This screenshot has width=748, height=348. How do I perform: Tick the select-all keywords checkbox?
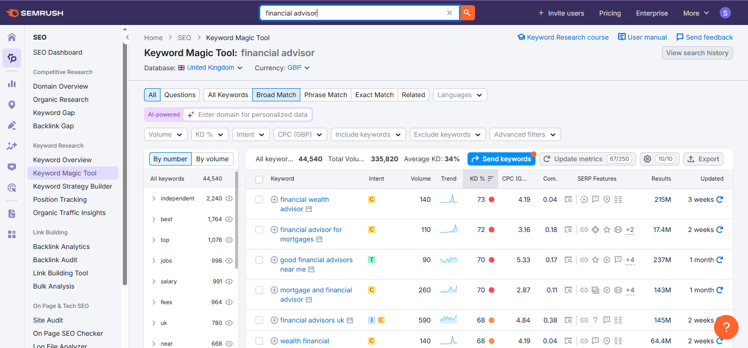[259, 179]
